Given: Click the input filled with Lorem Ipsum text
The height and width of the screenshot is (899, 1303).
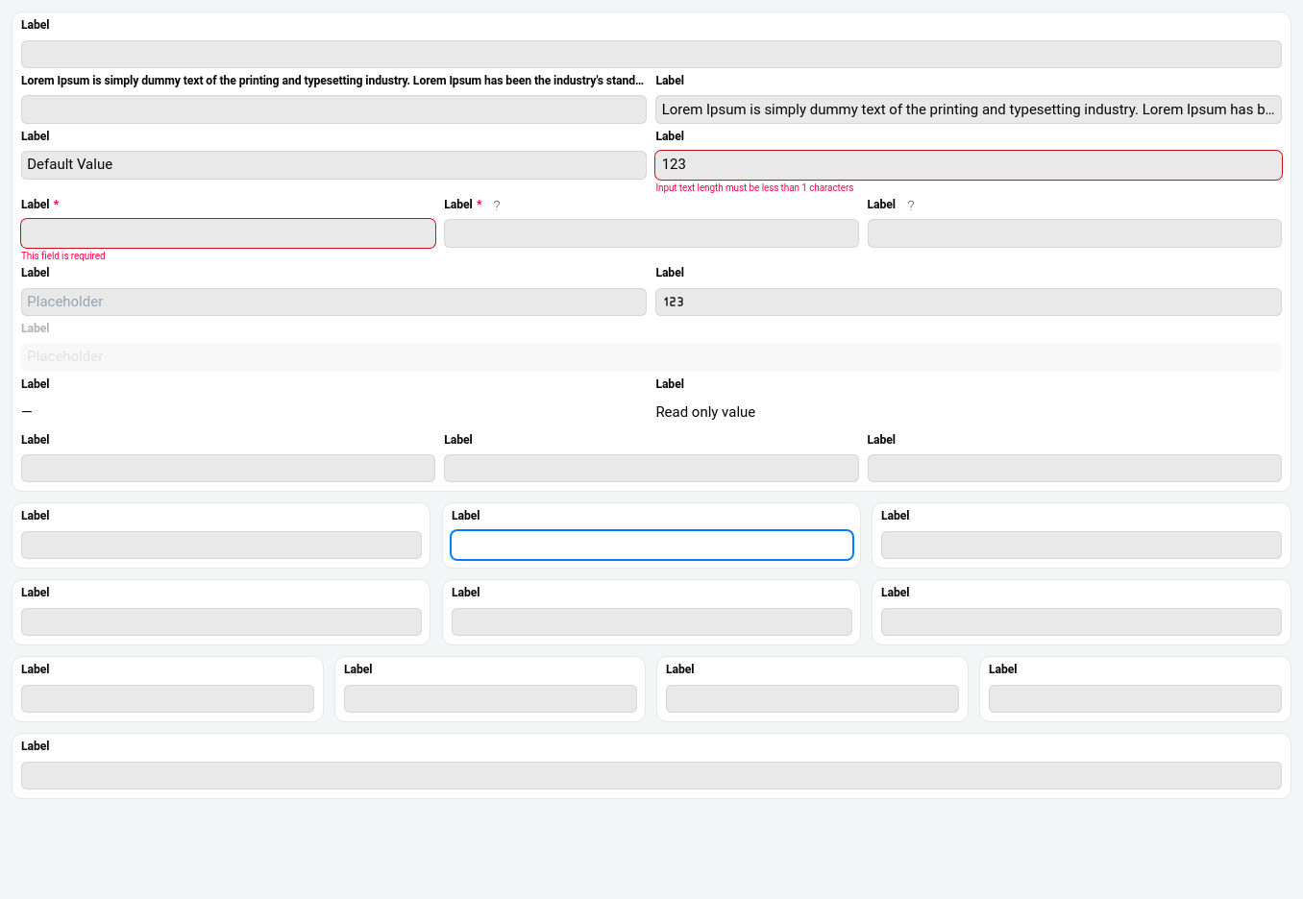Looking at the screenshot, I should coord(968,109).
